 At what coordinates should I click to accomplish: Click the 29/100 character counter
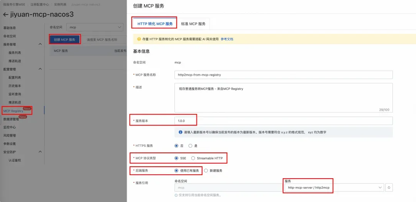click(x=384, y=109)
